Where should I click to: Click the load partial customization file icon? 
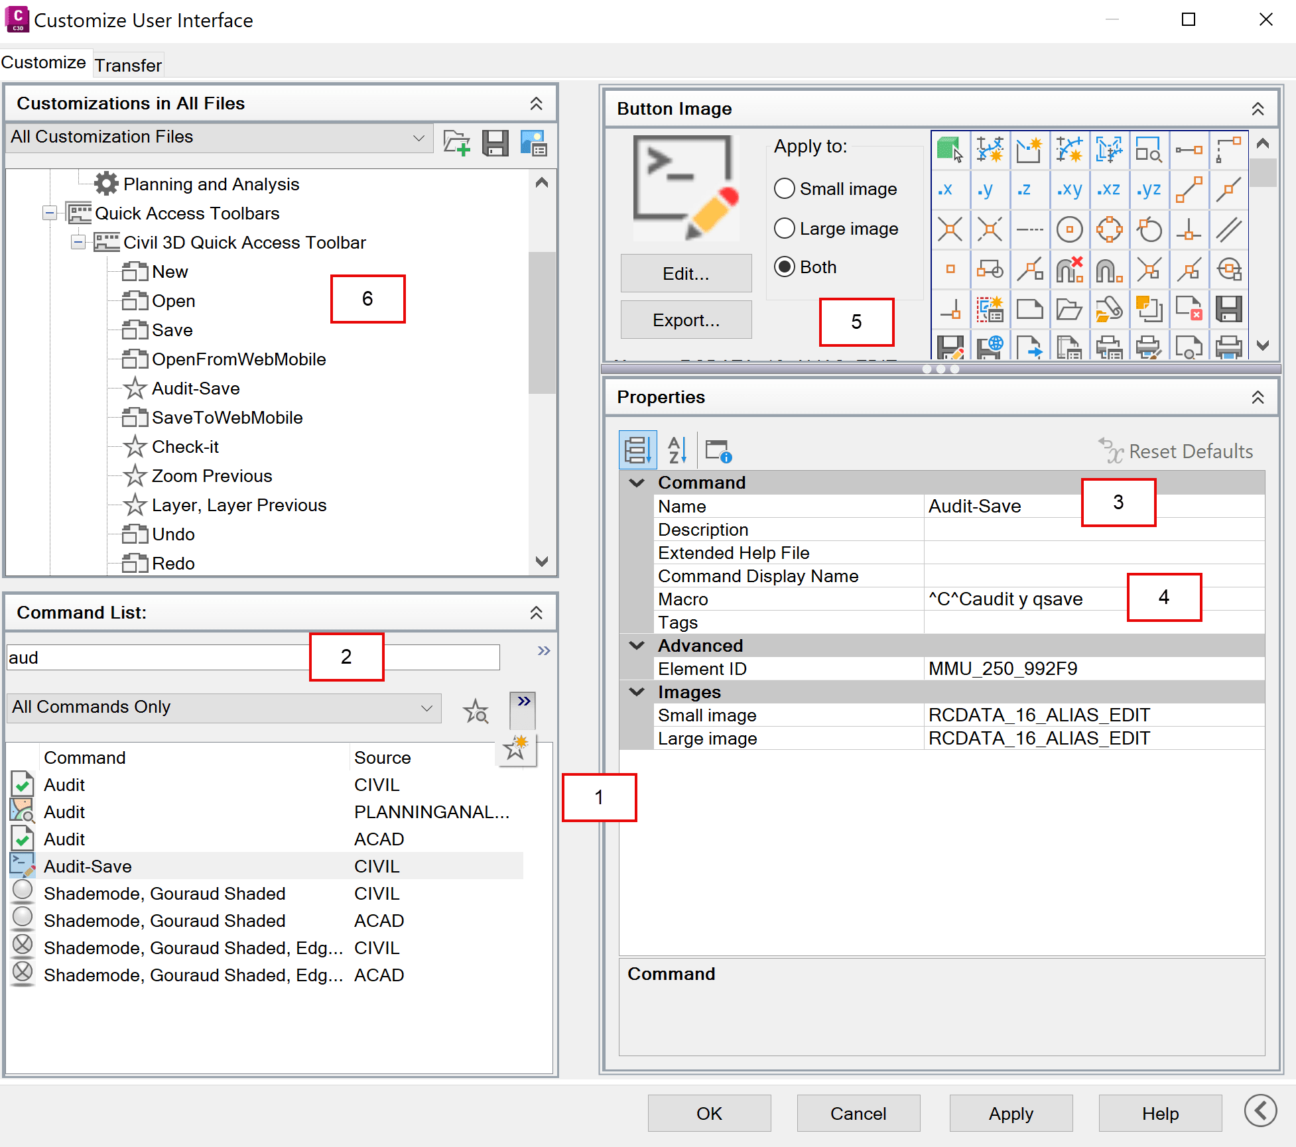(x=456, y=143)
